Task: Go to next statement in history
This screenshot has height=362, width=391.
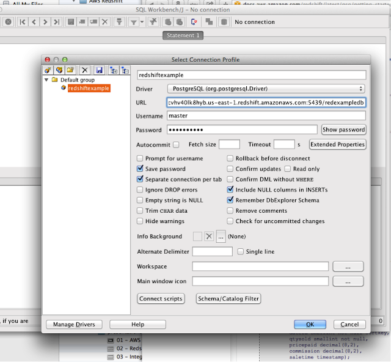Action: tap(45, 22)
